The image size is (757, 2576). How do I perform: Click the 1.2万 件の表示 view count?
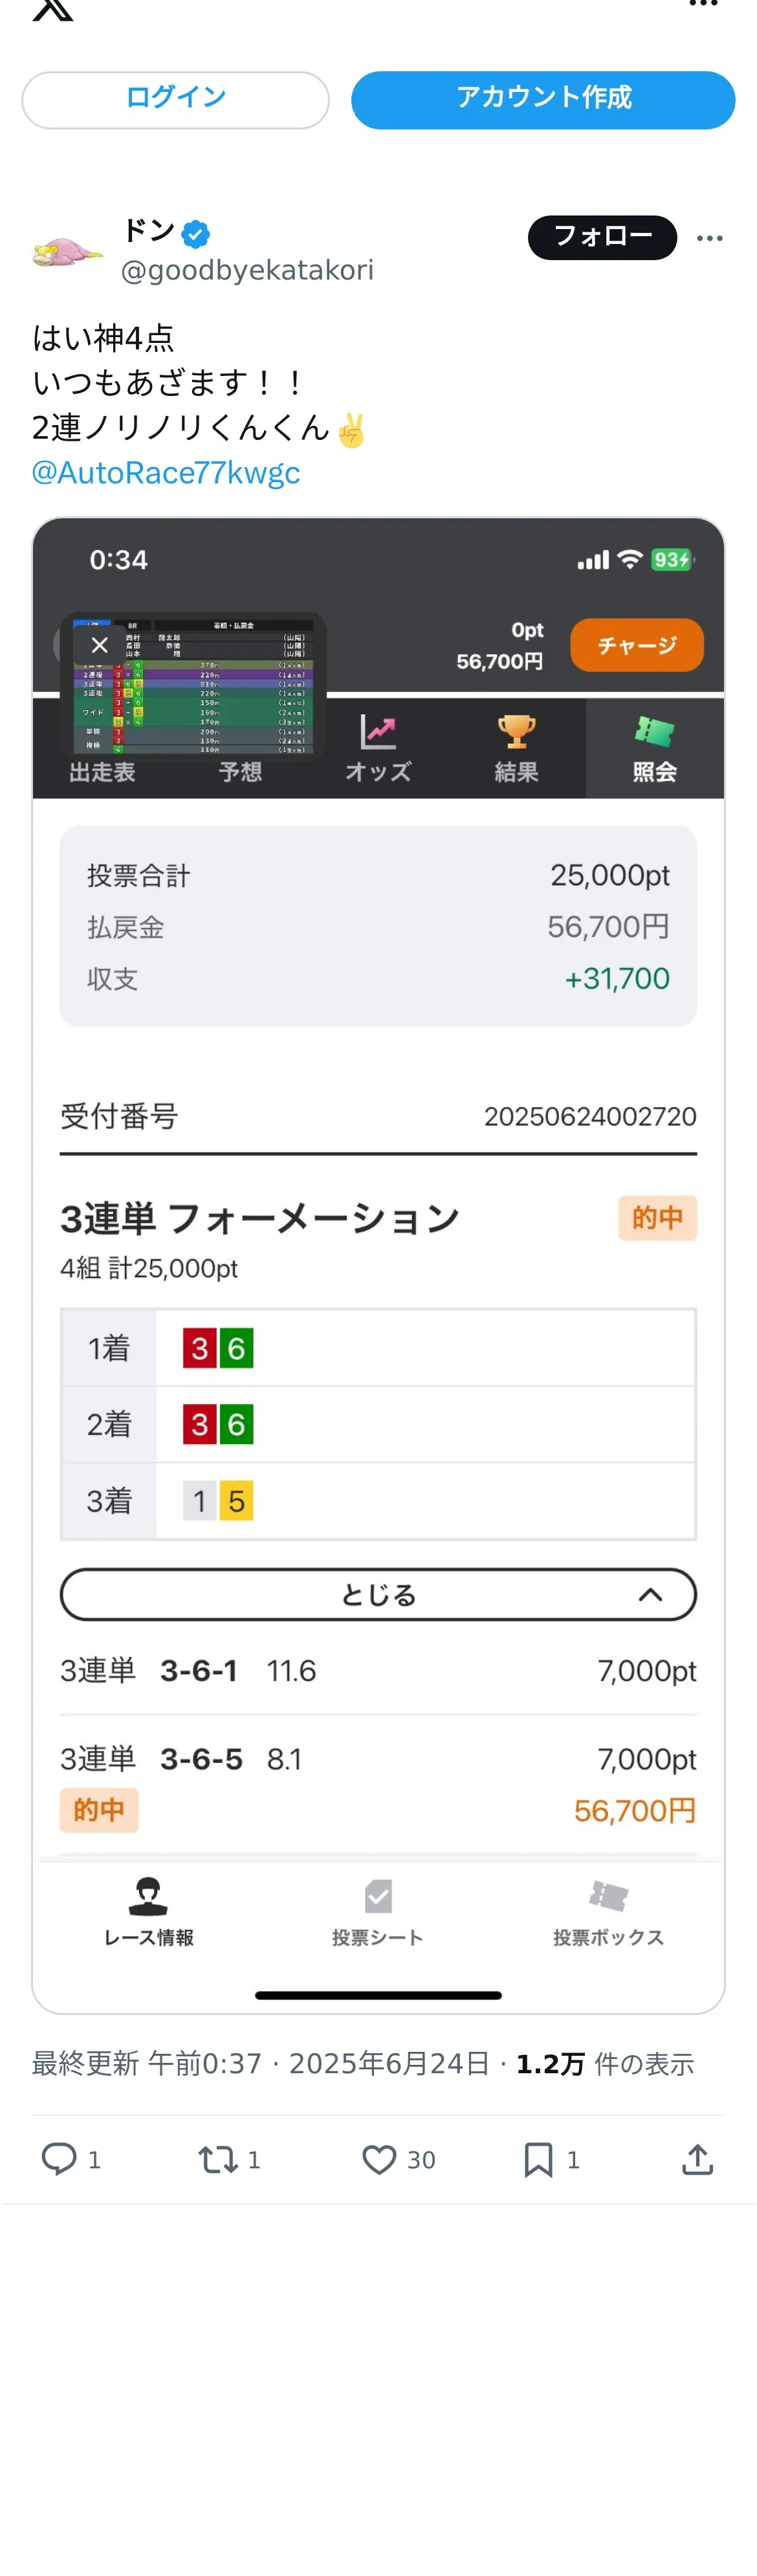point(604,2064)
